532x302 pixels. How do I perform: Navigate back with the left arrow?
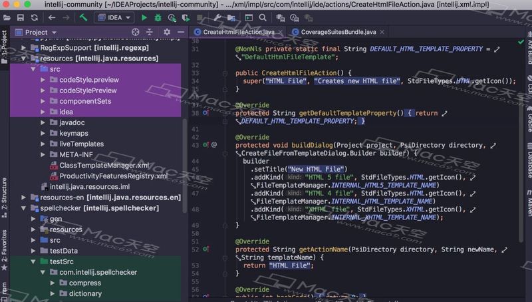[x=52, y=18]
